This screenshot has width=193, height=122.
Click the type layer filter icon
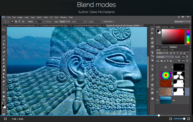(178, 53)
